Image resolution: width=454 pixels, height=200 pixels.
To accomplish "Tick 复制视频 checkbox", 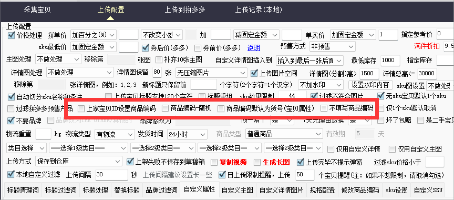I will point(214,162).
